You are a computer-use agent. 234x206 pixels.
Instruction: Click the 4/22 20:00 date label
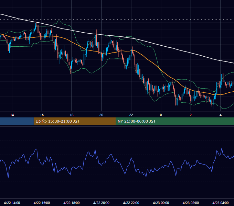(x=101, y=203)
